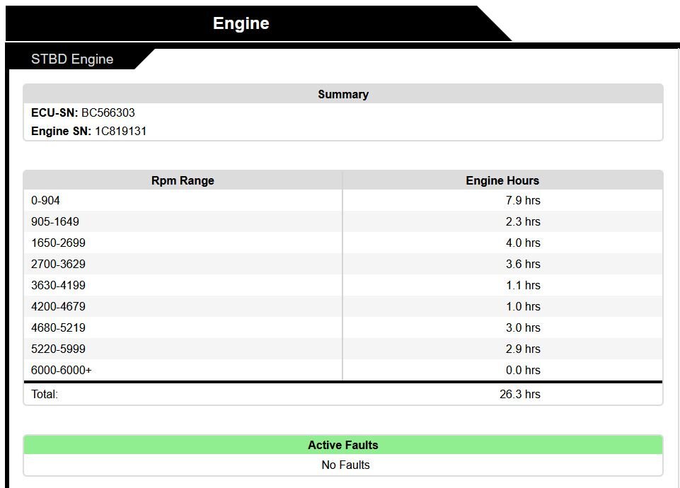Click the Engine section title banner
The width and height of the screenshot is (680, 488).
pos(241,23)
